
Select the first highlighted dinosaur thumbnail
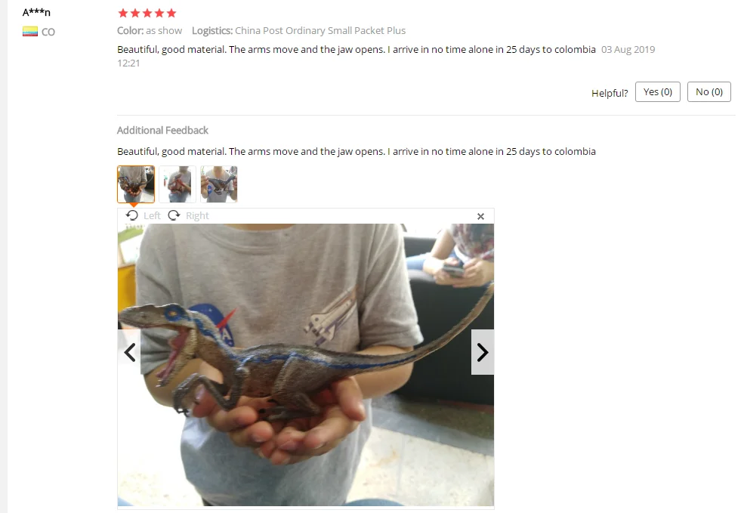pos(136,184)
